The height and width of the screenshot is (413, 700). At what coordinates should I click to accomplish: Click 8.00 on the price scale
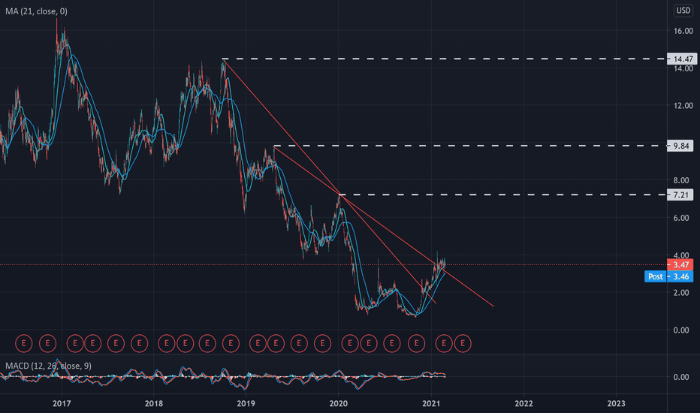683,180
